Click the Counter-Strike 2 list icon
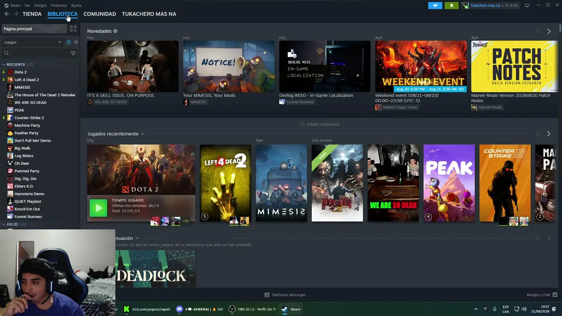This screenshot has height=316, width=562. (10, 118)
